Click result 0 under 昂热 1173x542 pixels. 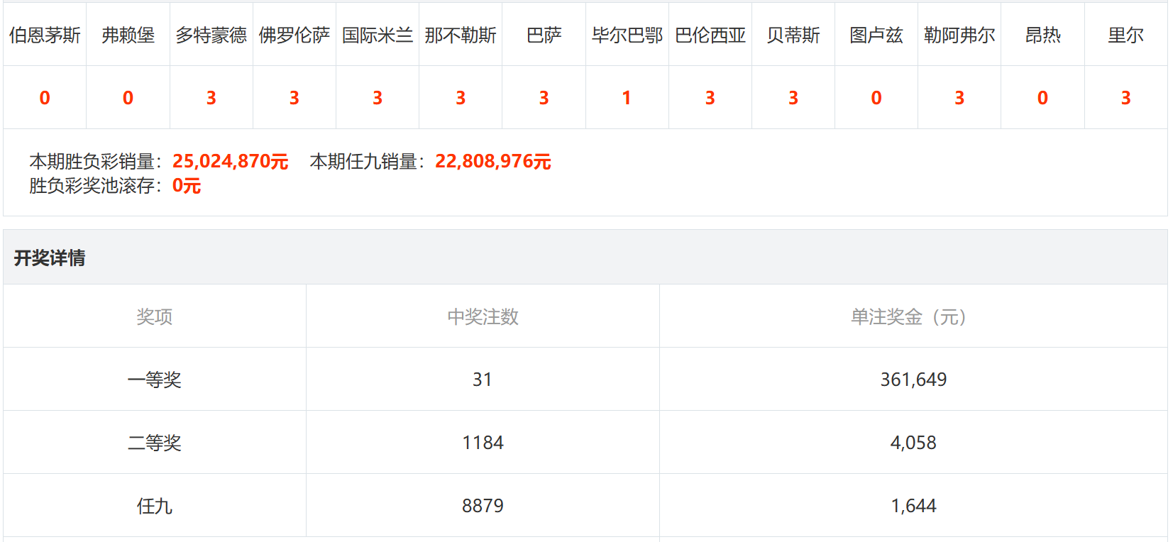coord(1042,98)
